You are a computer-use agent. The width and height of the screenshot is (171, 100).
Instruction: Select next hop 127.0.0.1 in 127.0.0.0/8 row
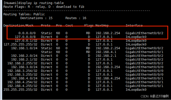click(104, 37)
